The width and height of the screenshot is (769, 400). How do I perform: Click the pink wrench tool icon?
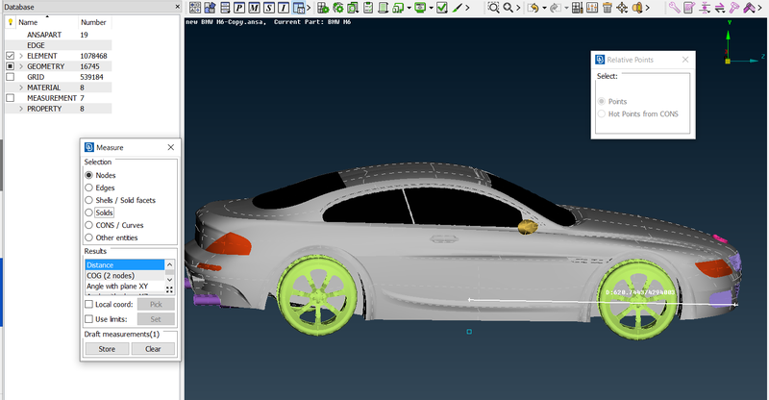675,8
